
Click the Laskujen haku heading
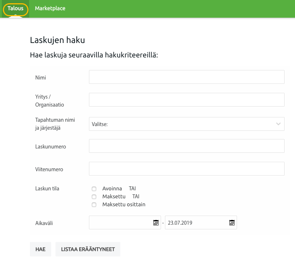click(57, 40)
